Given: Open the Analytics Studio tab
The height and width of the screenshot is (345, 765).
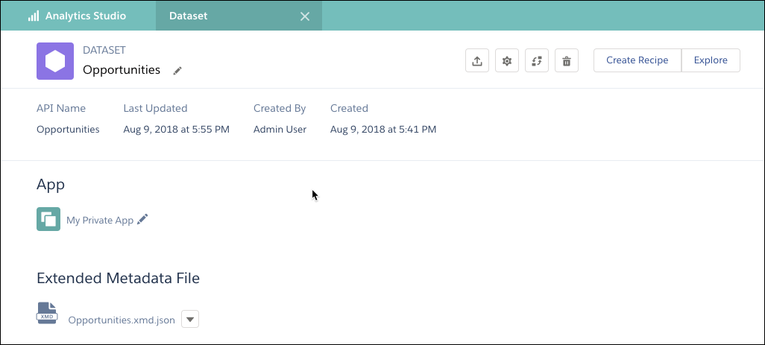Looking at the screenshot, I should tap(78, 16).
